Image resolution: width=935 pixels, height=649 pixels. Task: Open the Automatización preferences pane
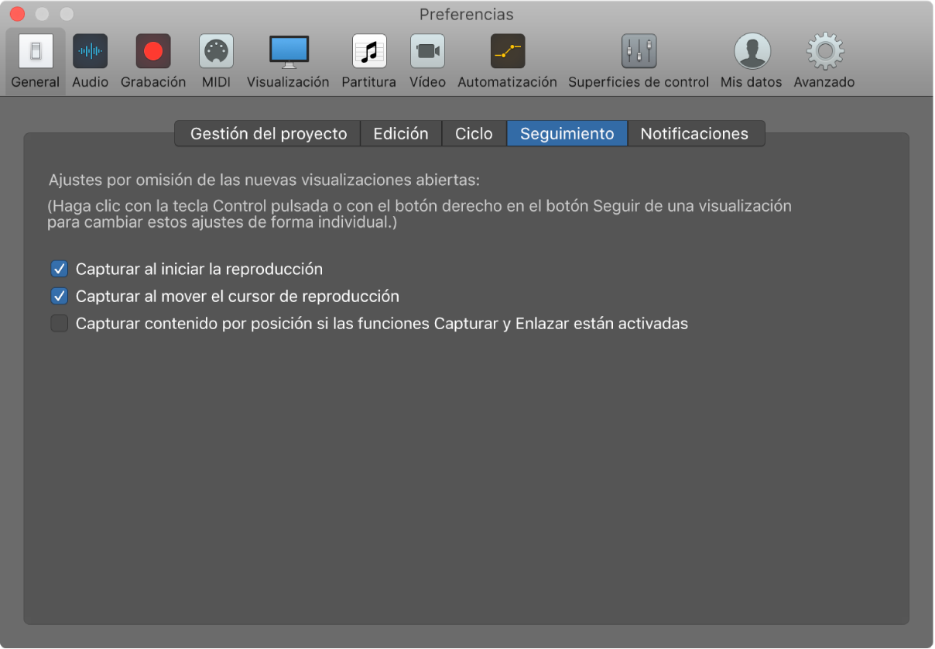(507, 61)
